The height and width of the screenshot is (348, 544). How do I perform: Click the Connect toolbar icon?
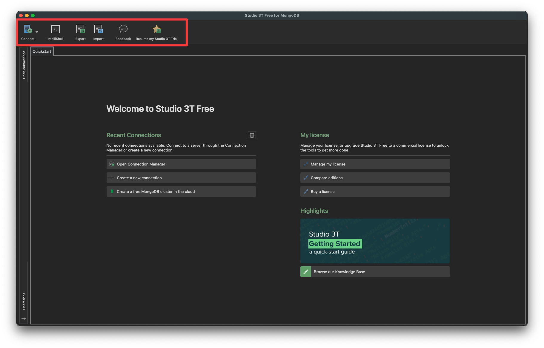pyautogui.click(x=28, y=29)
